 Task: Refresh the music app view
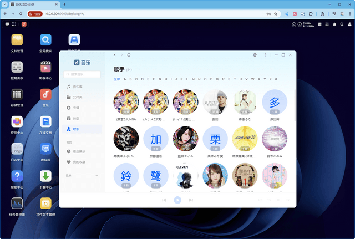[x=129, y=55]
